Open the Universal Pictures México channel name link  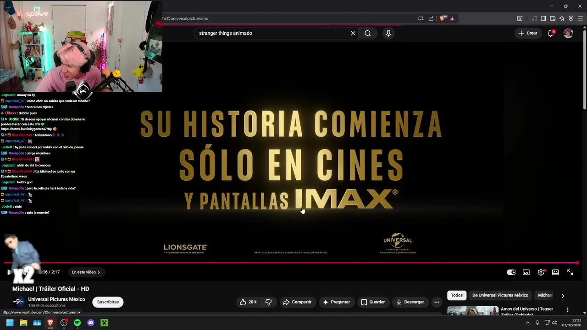56,299
